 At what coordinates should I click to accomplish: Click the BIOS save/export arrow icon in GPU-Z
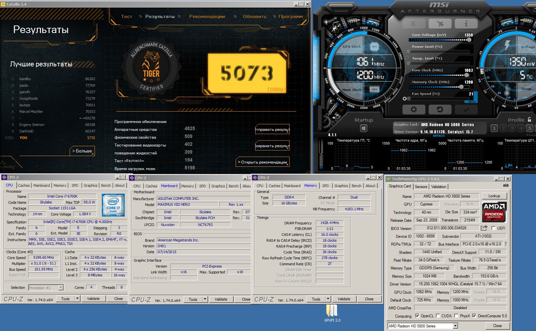point(484,228)
